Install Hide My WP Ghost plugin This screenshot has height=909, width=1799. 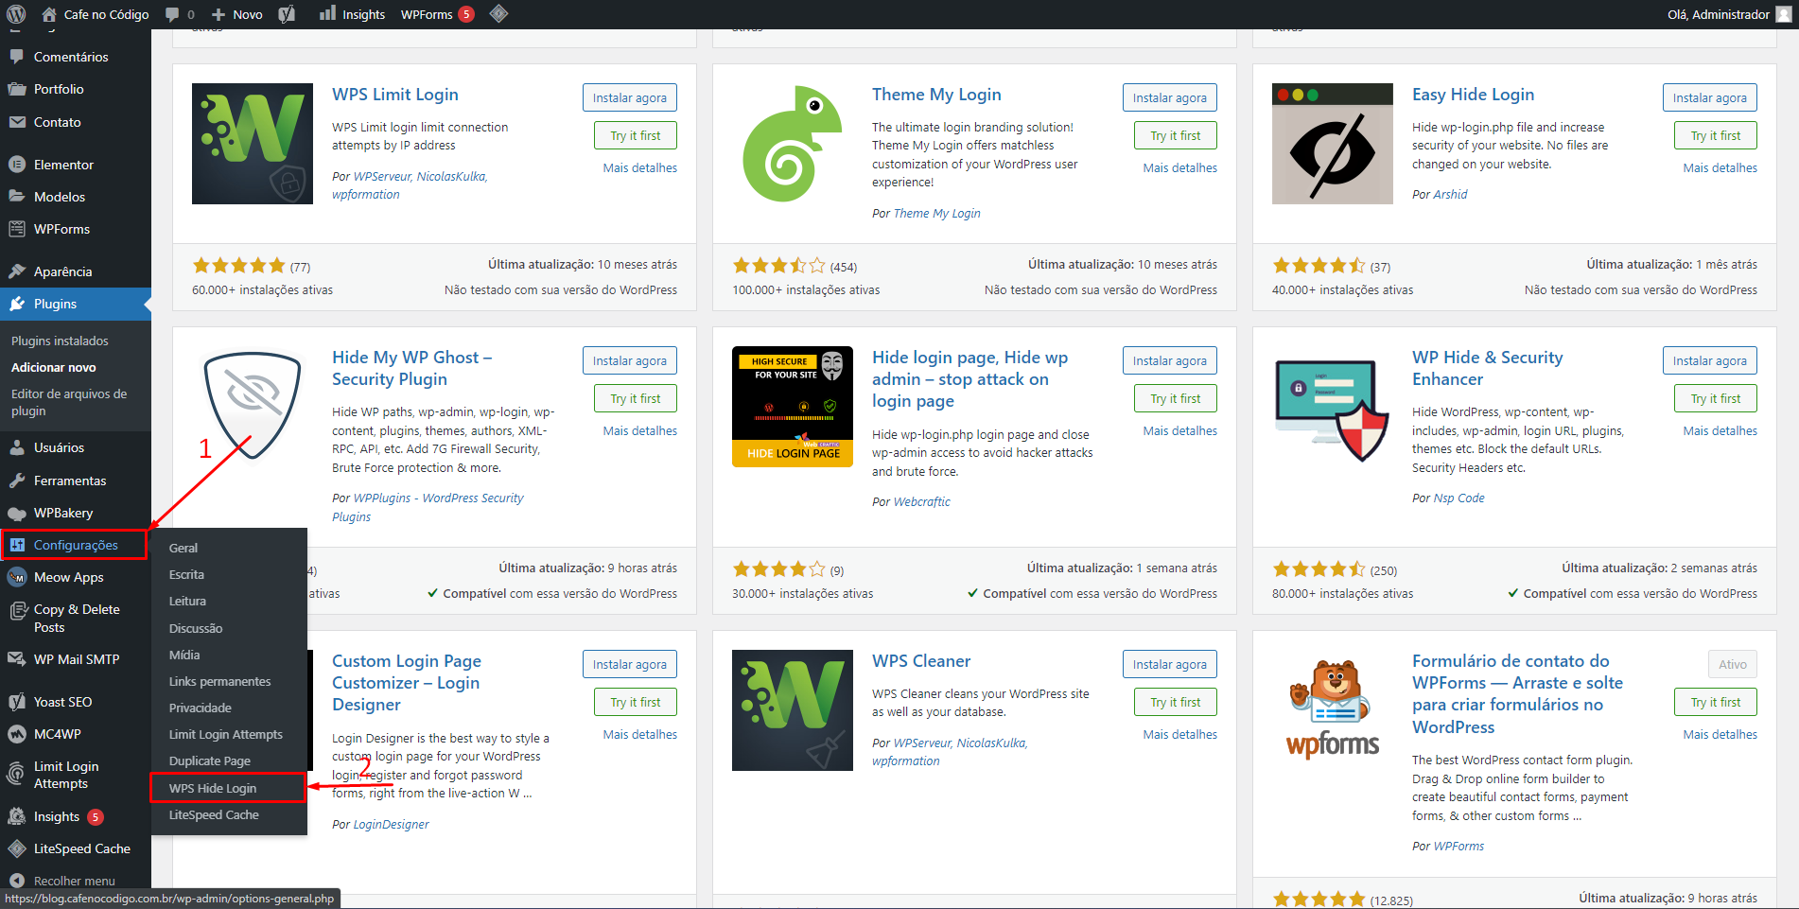(629, 360)
